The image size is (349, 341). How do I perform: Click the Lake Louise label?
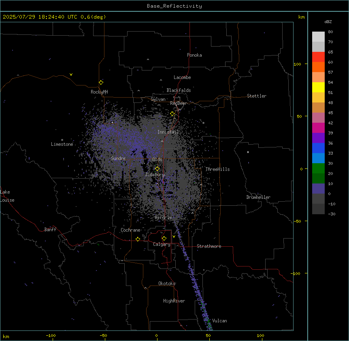point(7,196)
